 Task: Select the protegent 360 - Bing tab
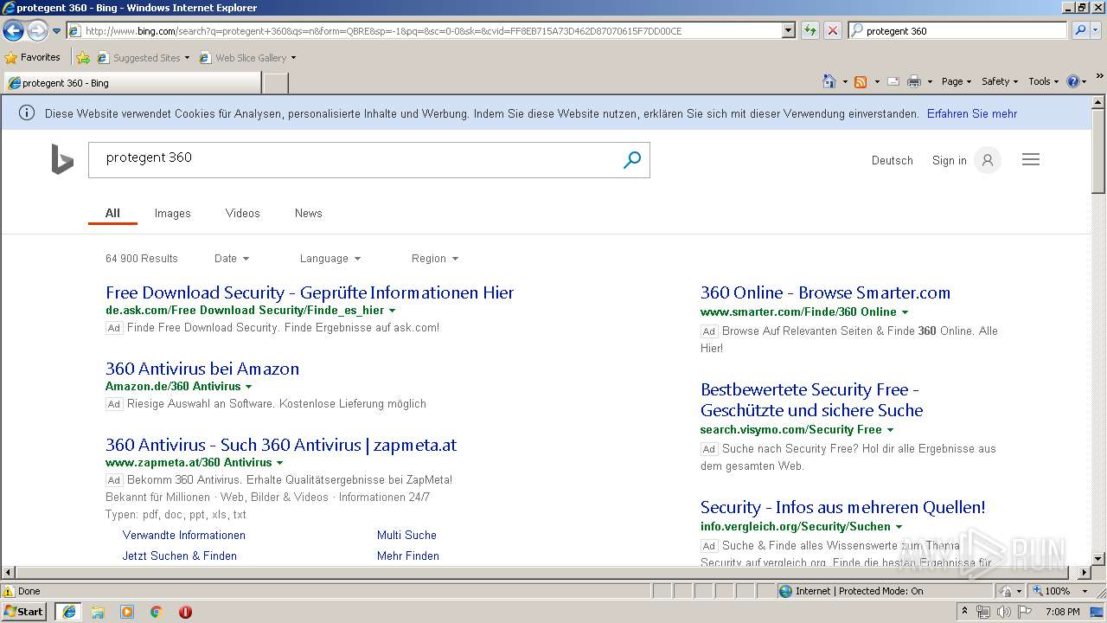click(131, 83)
